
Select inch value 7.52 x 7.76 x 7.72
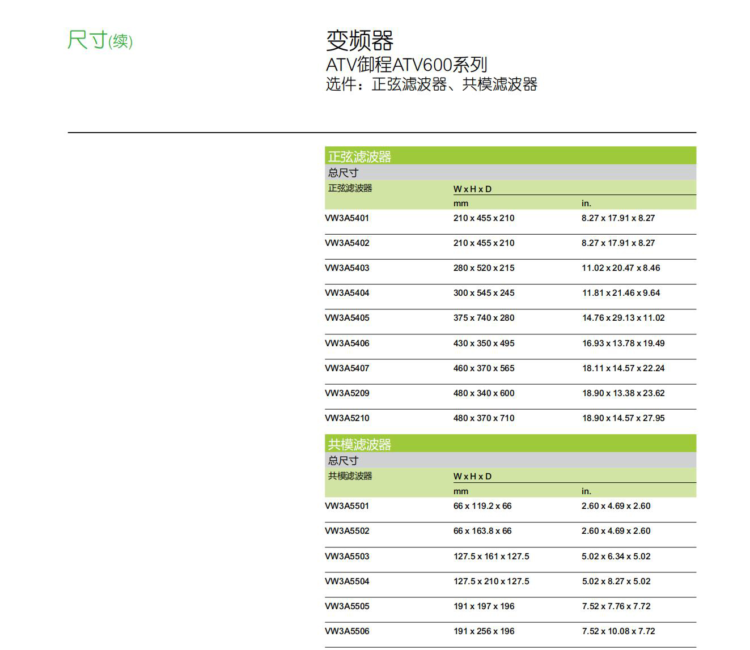click(x=616, y=606)
